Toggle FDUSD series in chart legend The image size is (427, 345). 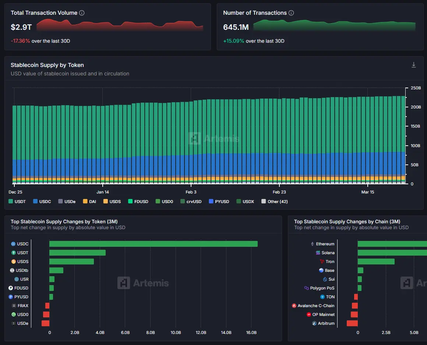click(138, 201)
